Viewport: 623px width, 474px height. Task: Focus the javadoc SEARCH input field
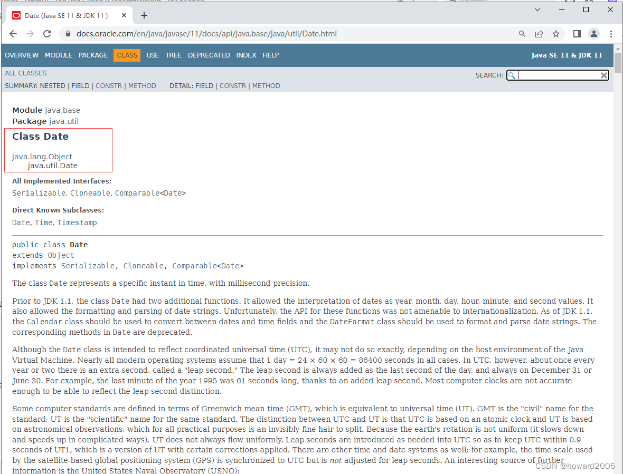point(558,75)
